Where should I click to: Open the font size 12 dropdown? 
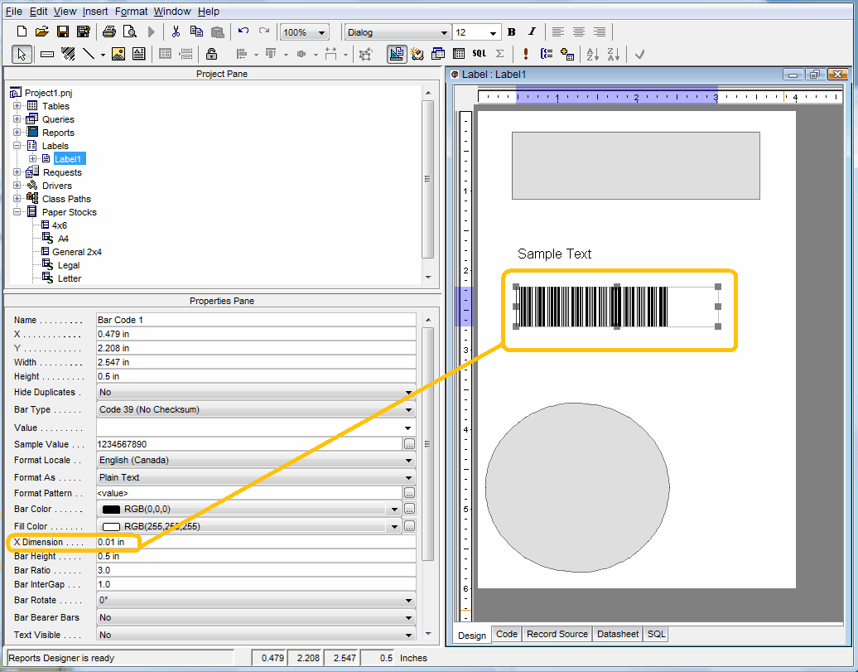pyautogui.click(x=493, y=33)
